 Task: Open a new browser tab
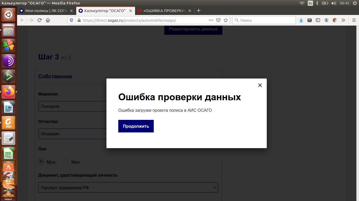199,11
